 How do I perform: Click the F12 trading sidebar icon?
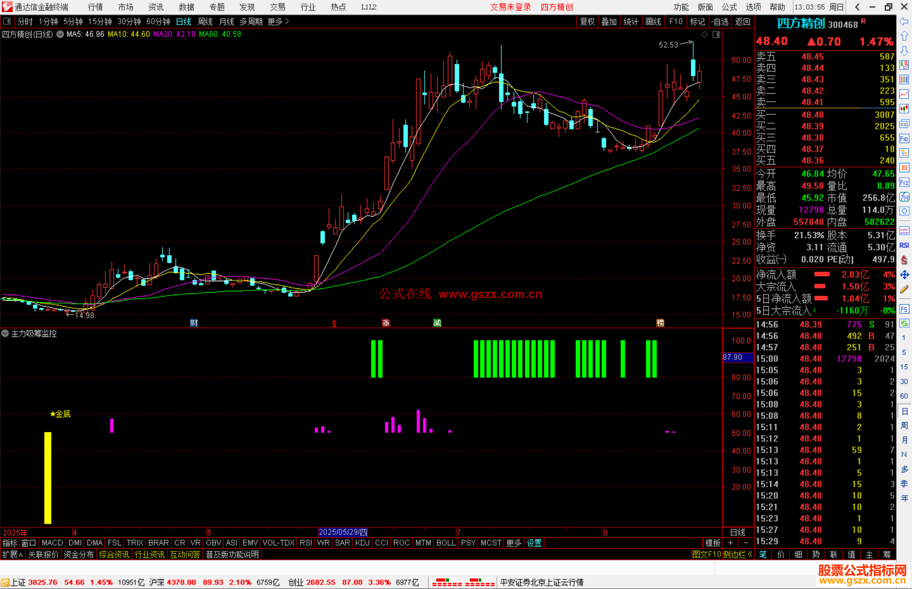(x=904, y=182)
